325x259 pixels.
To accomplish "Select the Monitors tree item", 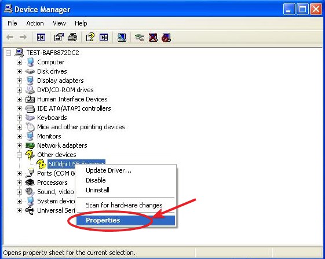I will coord(49,136).
